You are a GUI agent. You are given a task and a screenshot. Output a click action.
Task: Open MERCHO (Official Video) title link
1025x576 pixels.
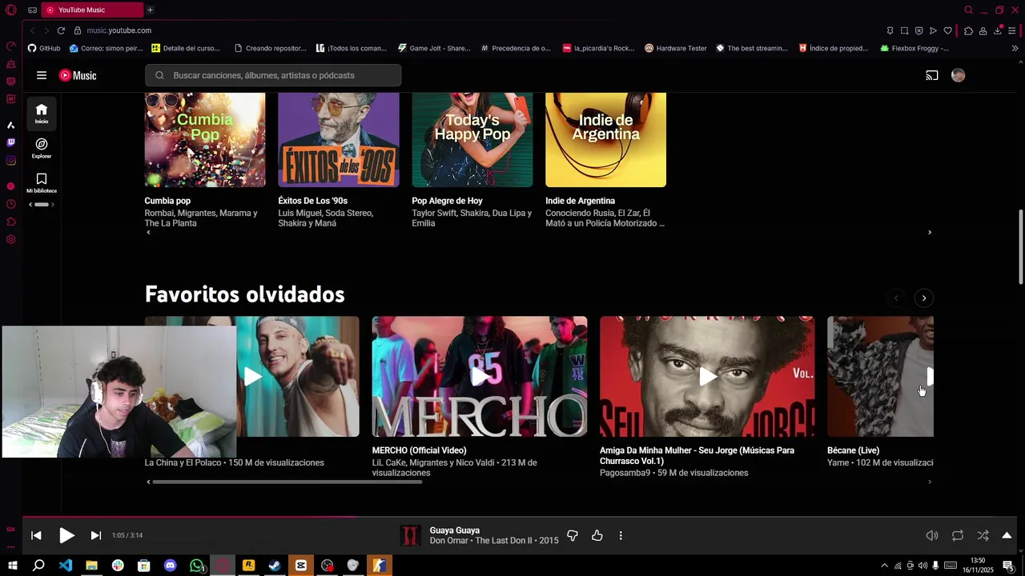419,450
